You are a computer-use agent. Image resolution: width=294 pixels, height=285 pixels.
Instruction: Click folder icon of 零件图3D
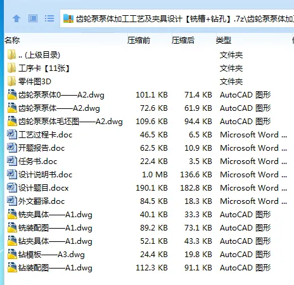coord(11,82)
